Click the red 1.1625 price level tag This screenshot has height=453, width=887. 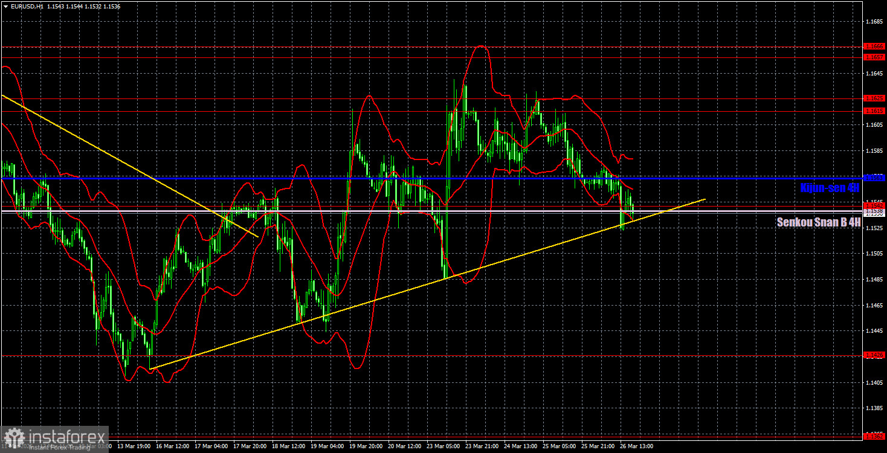874,98
